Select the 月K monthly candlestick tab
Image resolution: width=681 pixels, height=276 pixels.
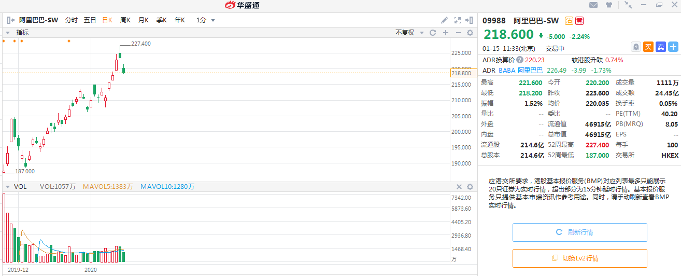point(144,20)
